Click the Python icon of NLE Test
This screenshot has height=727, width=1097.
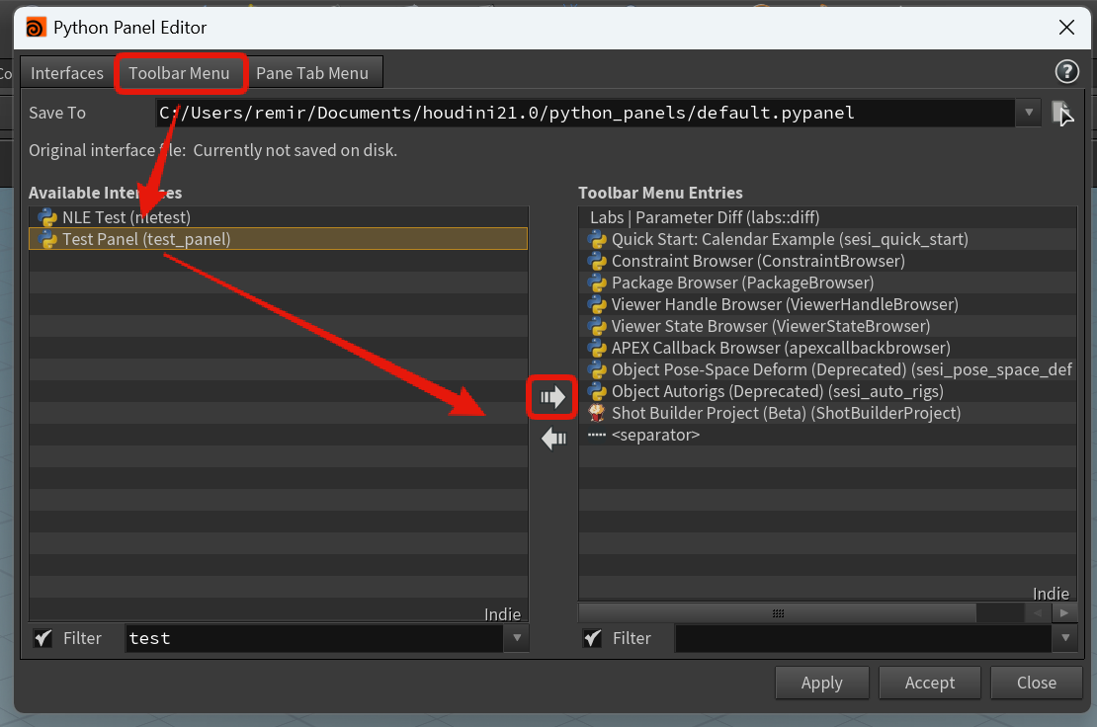click(x=46, y=217)
